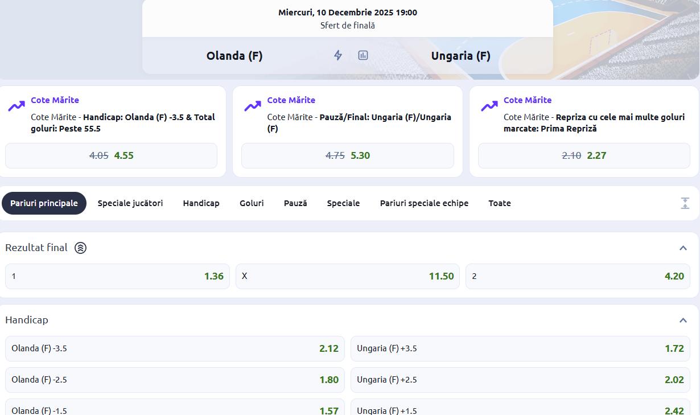Collapse the Handicap market section

coord(683,321)
